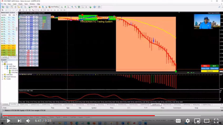Select the vertical line drawing tool
Screen dimensions: 223x125
[10, 10]
